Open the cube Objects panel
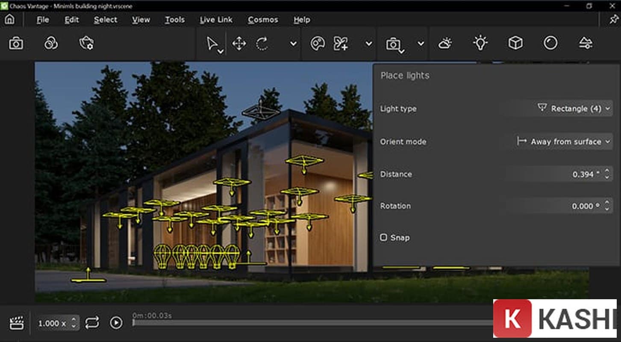Screen dimensions: 621x342 [x=515, y=43]
